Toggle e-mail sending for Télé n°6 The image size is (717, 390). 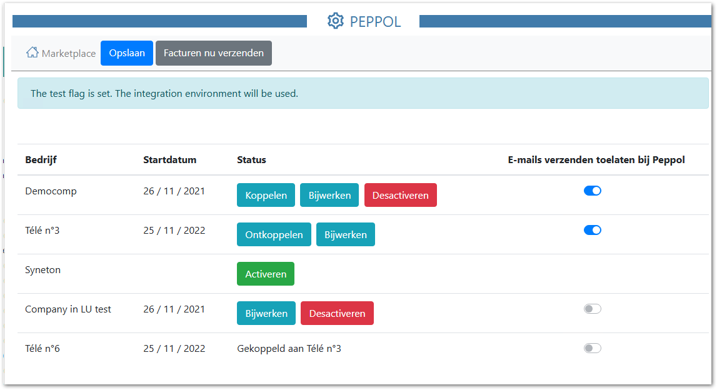click(x=592, y=348)
